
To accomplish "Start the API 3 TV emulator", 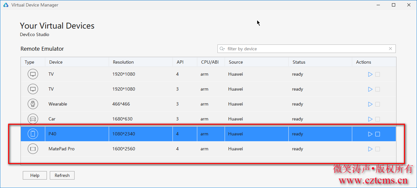I will [x=370, y=89].
